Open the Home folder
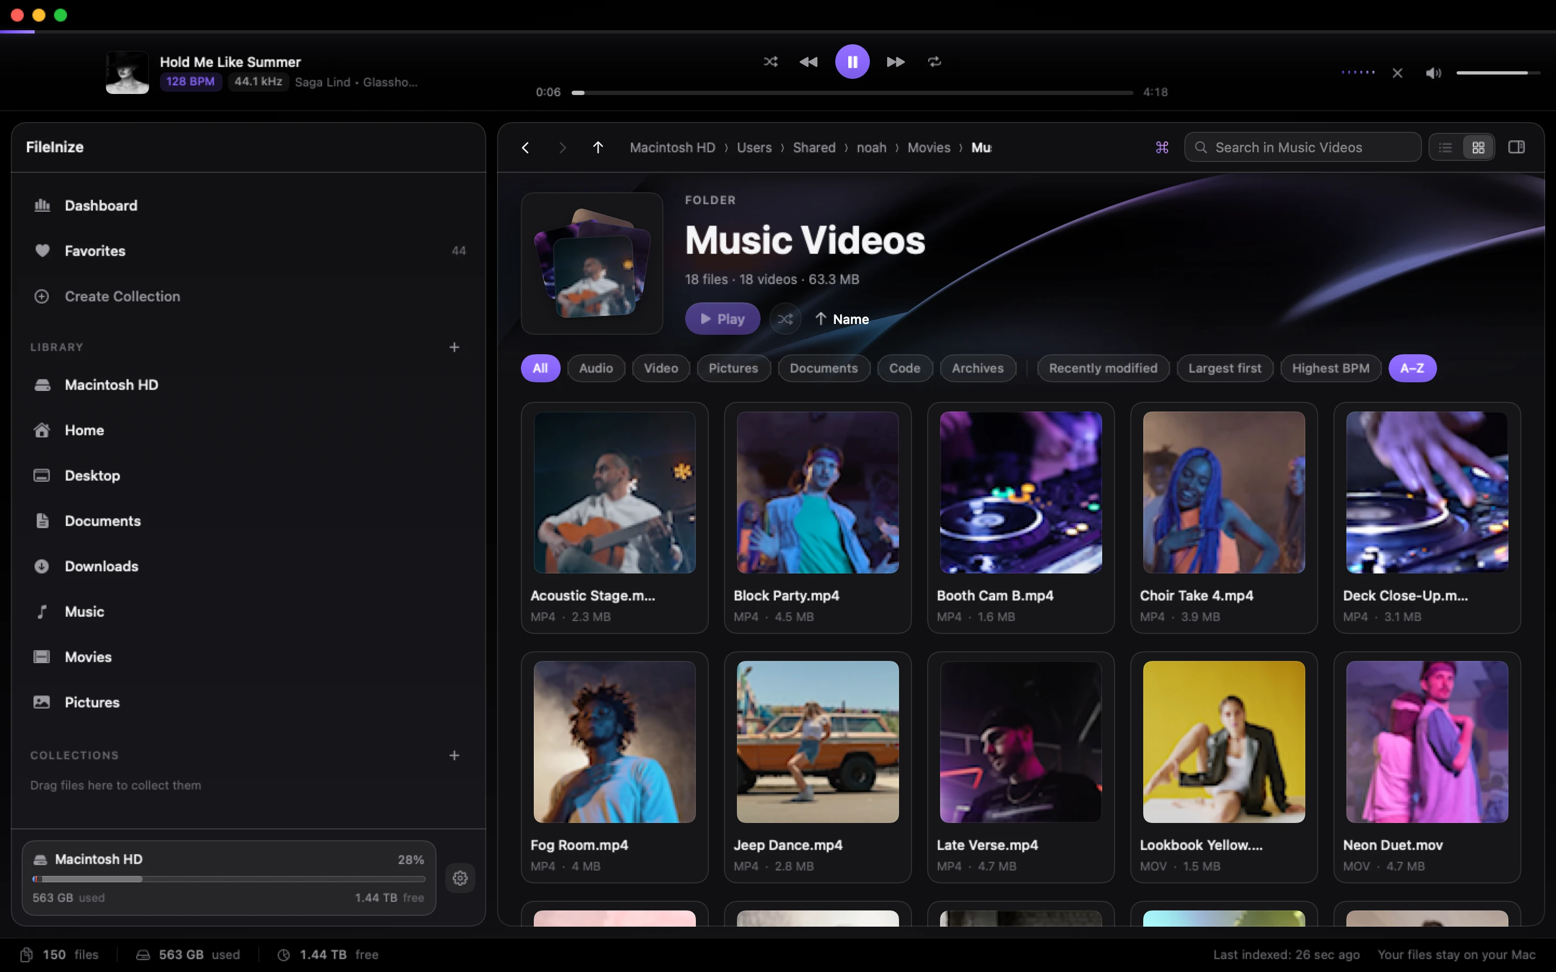The height and width of the screenshot is (972, 1556). (248, 430)
